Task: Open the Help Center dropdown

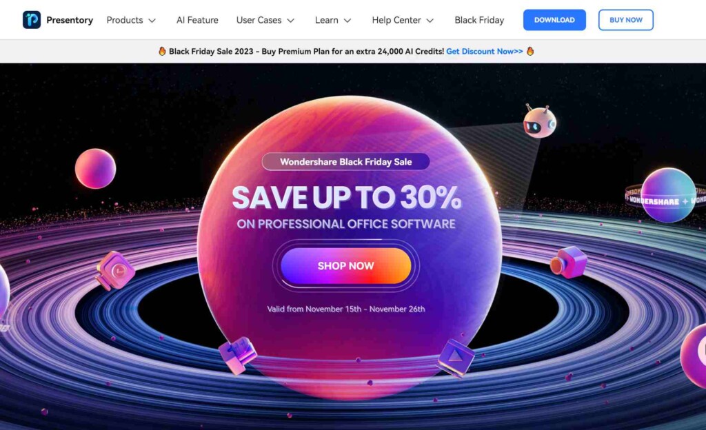Action: (403, 20)
